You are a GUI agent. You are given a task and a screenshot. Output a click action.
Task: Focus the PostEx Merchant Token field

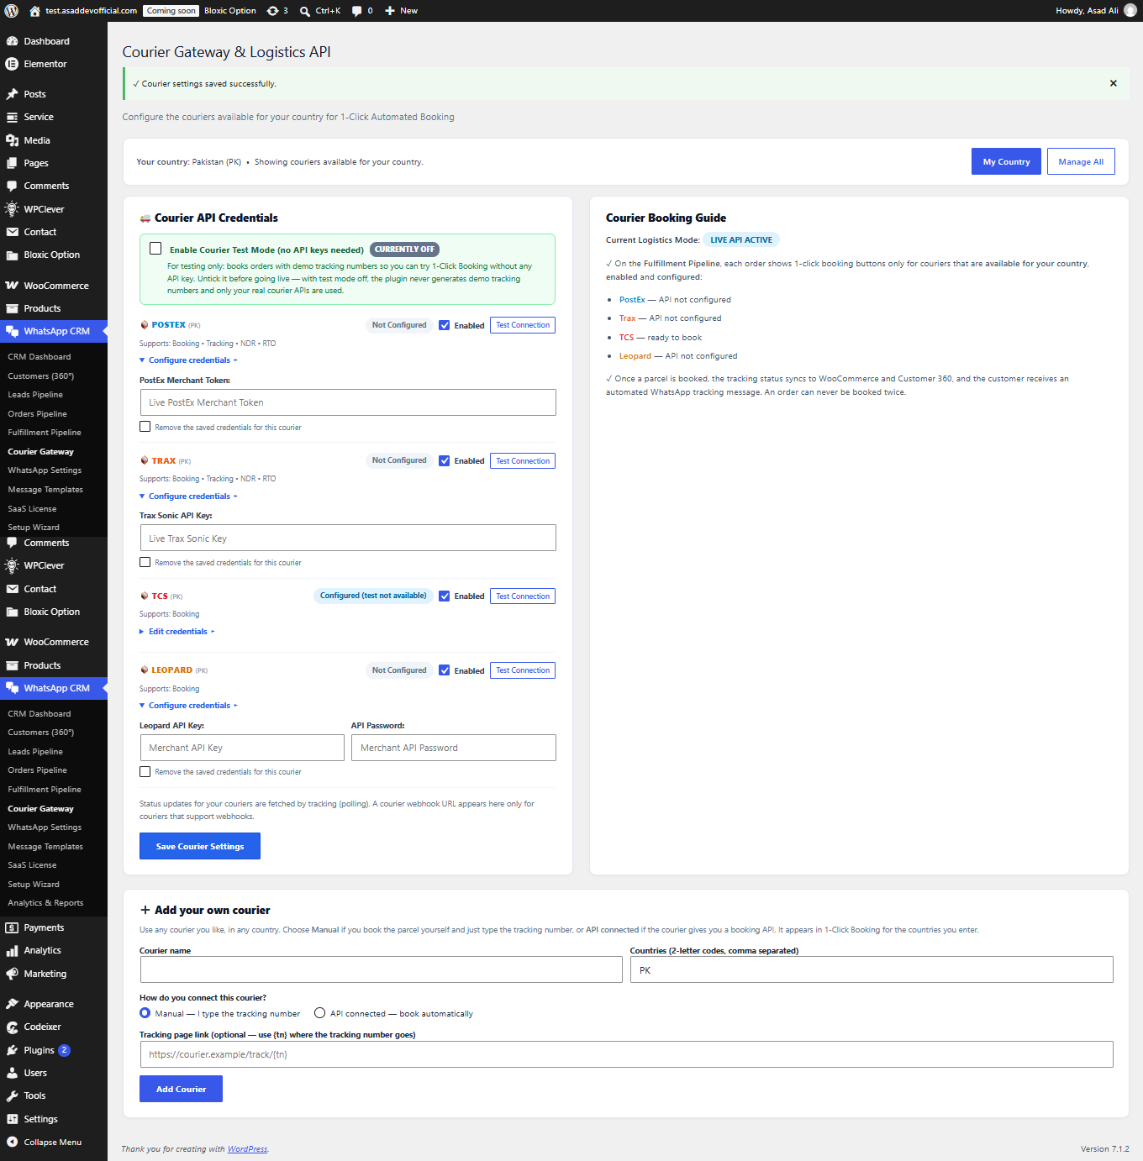348,402
